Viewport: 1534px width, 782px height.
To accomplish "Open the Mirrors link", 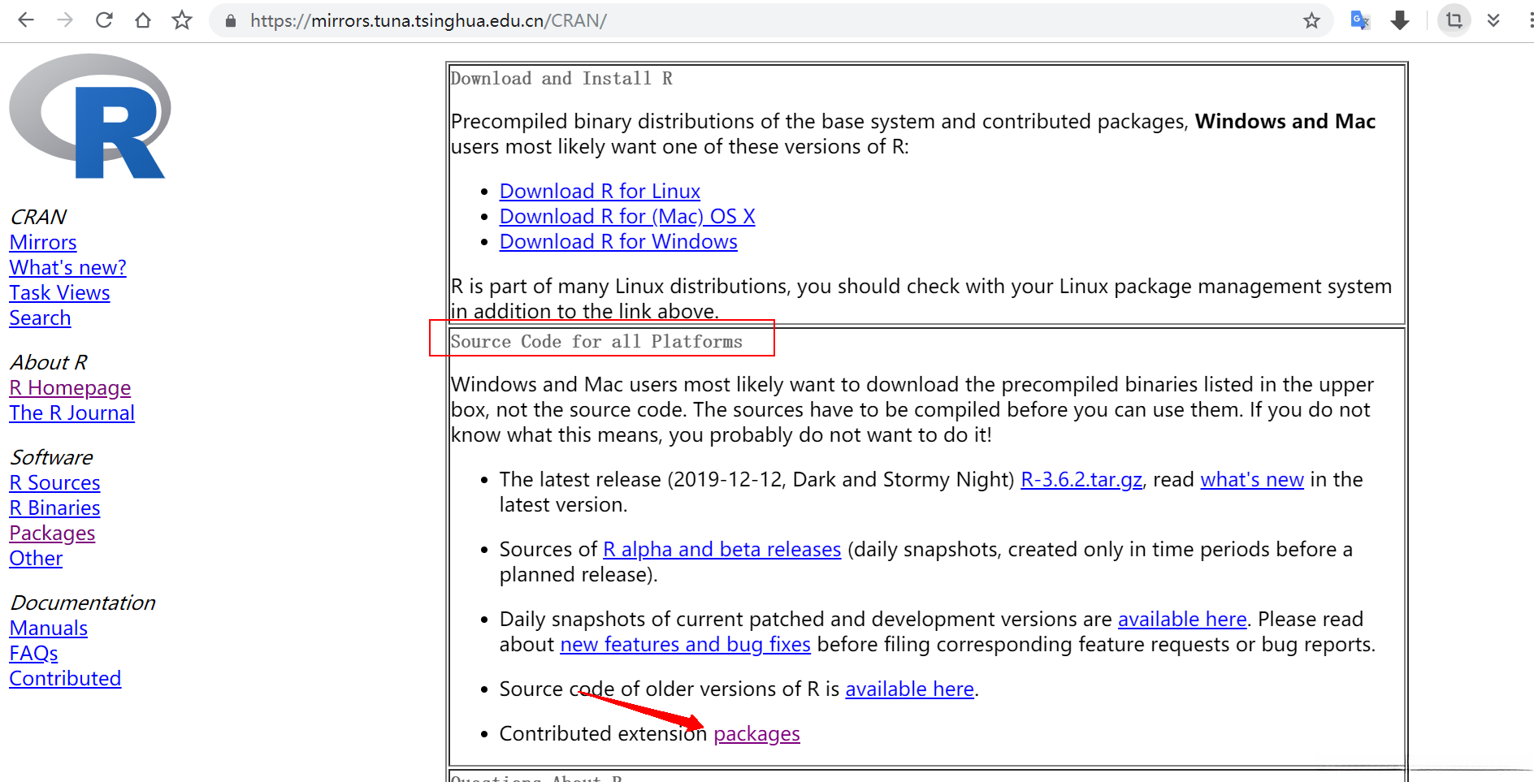I will pyautogui.click(x=43, y=242).
